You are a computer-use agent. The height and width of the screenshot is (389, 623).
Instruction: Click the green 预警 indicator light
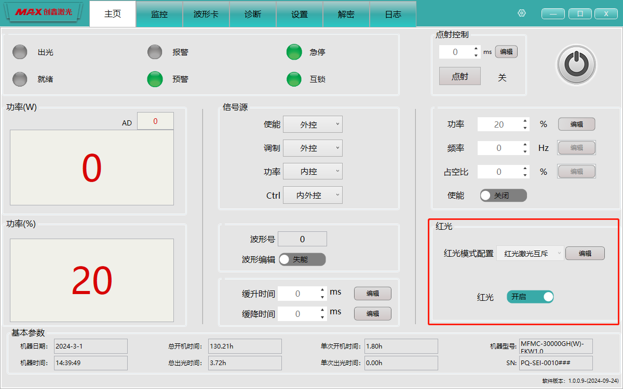click(155, 79)
